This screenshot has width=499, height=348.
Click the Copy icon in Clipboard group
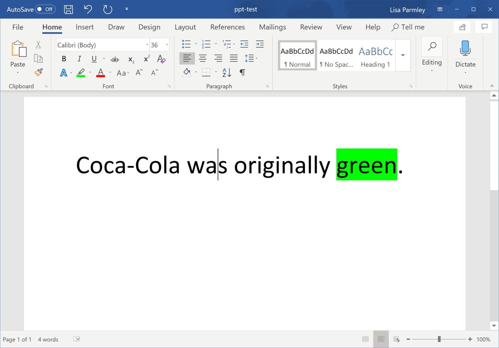click(x=38, y=59)
